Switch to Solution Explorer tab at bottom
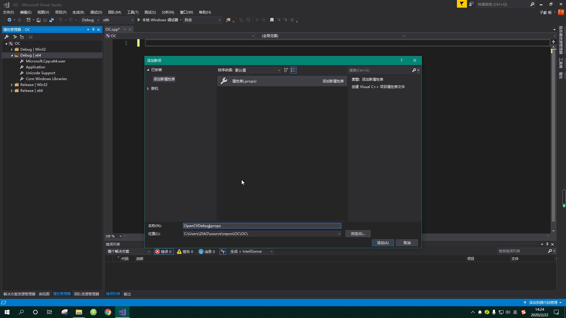566x318 pixels. click(x=19, y=294)
